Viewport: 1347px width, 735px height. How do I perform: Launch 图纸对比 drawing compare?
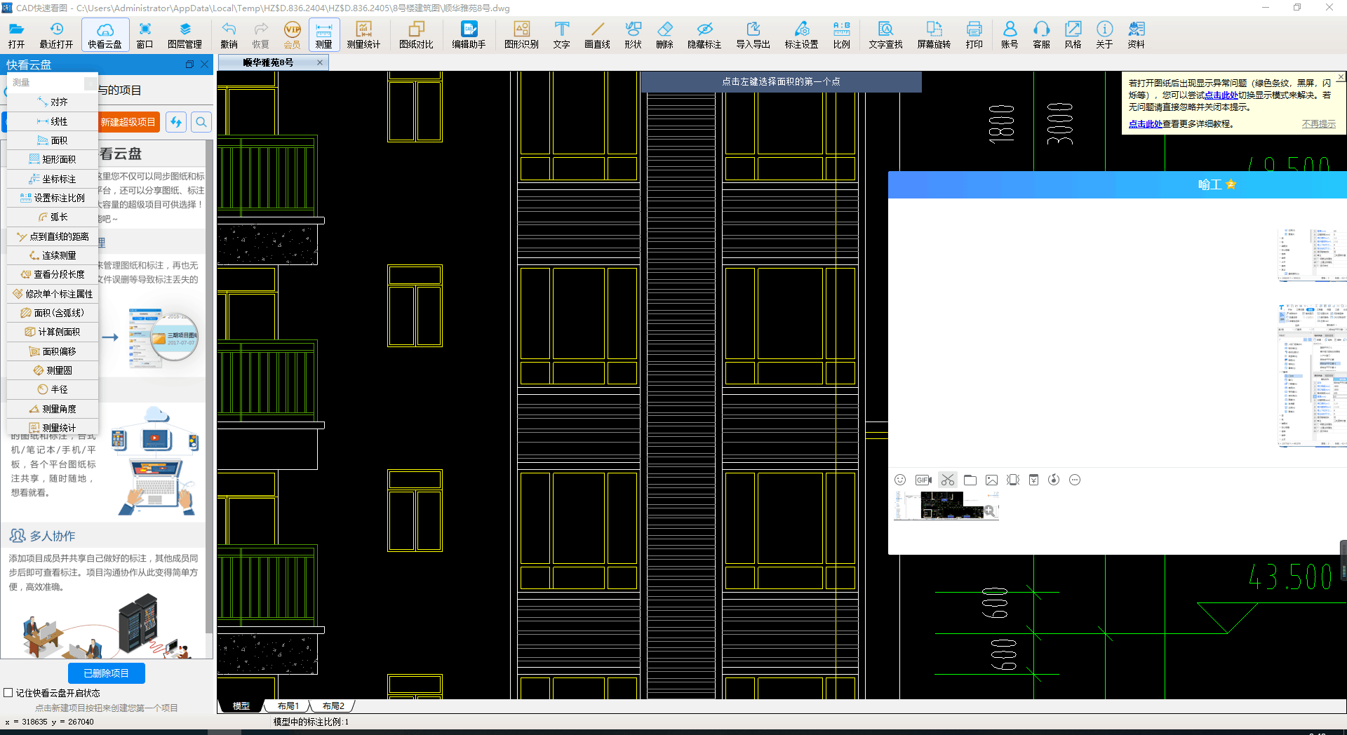pos(416,34)
